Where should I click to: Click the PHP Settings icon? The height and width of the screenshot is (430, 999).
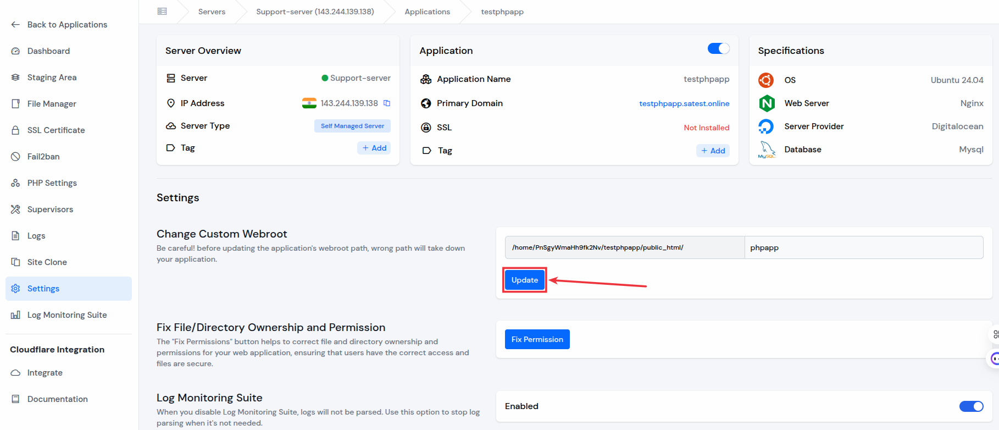click(15, 183)
